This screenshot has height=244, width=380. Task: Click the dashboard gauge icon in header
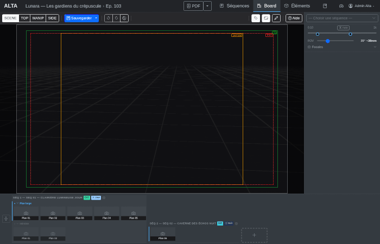point(341,6)
